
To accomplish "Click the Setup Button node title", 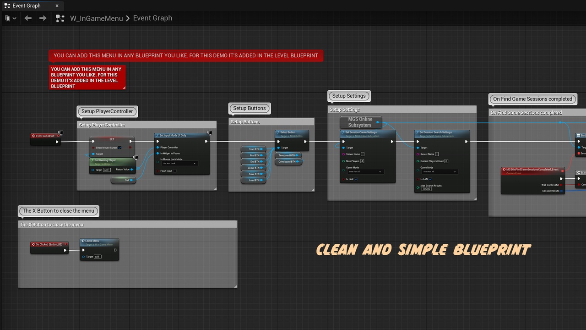I will pos(288,132).
